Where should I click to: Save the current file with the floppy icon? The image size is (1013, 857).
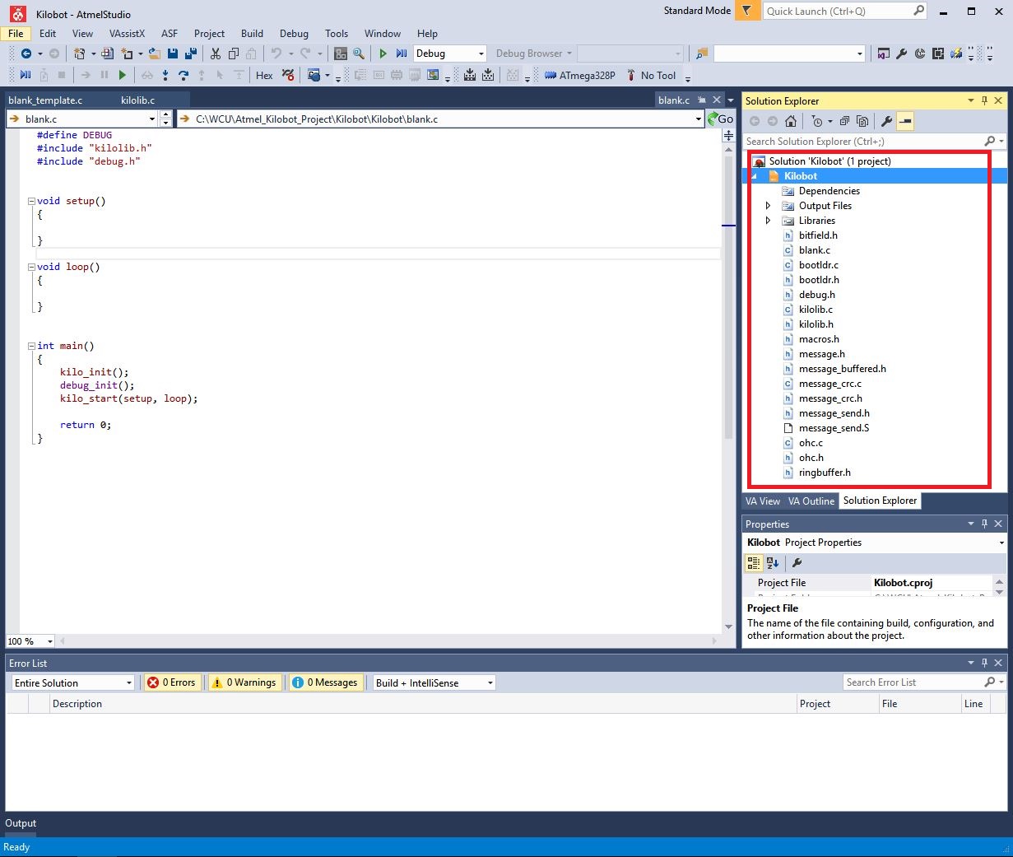click(173, 54)
